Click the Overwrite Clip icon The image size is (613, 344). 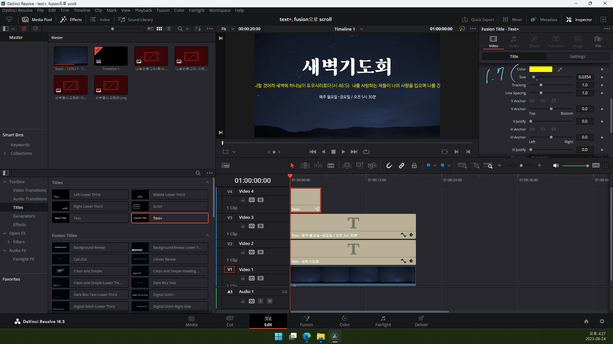click(360, 166)
